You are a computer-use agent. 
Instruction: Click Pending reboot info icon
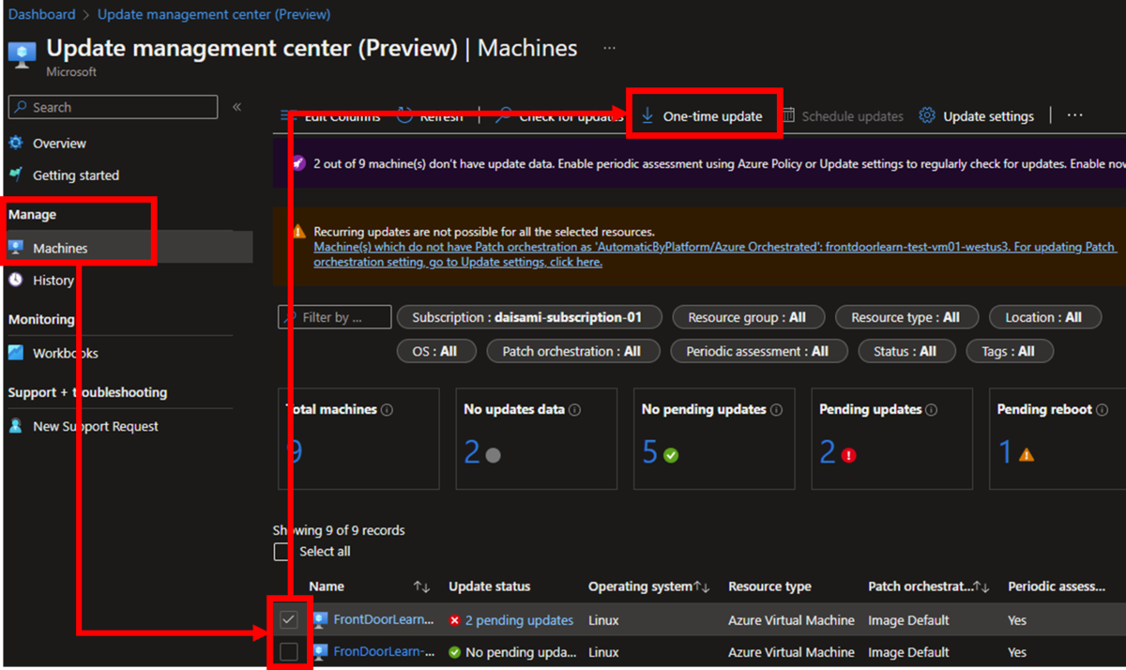(x=1103, y=410)
